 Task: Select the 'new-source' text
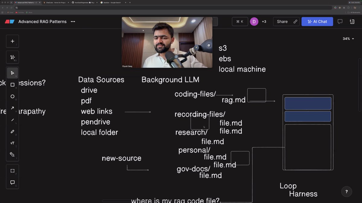[121, 158]
